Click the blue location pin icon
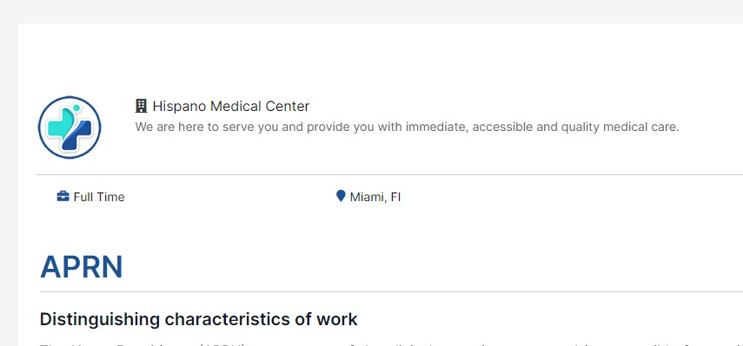This screenshot has width=743, height=346. click(x=341, y=196)
